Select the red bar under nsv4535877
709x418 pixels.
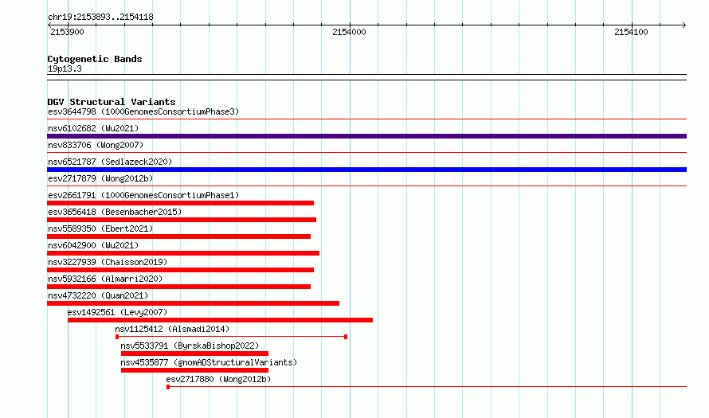[x=194, y=370]
